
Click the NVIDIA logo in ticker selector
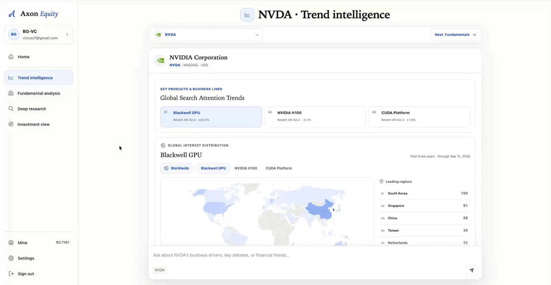(158, 35)
